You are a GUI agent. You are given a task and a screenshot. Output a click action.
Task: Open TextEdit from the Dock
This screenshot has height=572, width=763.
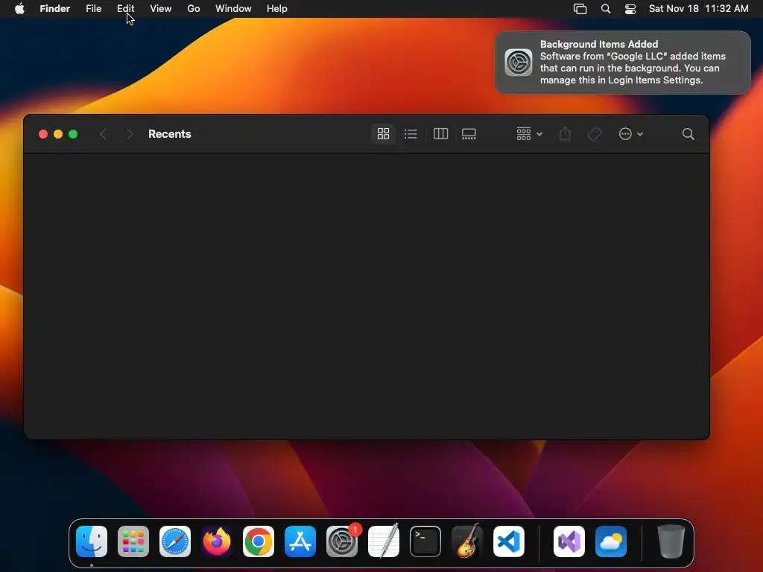point(384,541)
